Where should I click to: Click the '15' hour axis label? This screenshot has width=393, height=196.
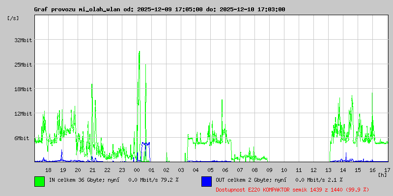[x=358, y=170]
